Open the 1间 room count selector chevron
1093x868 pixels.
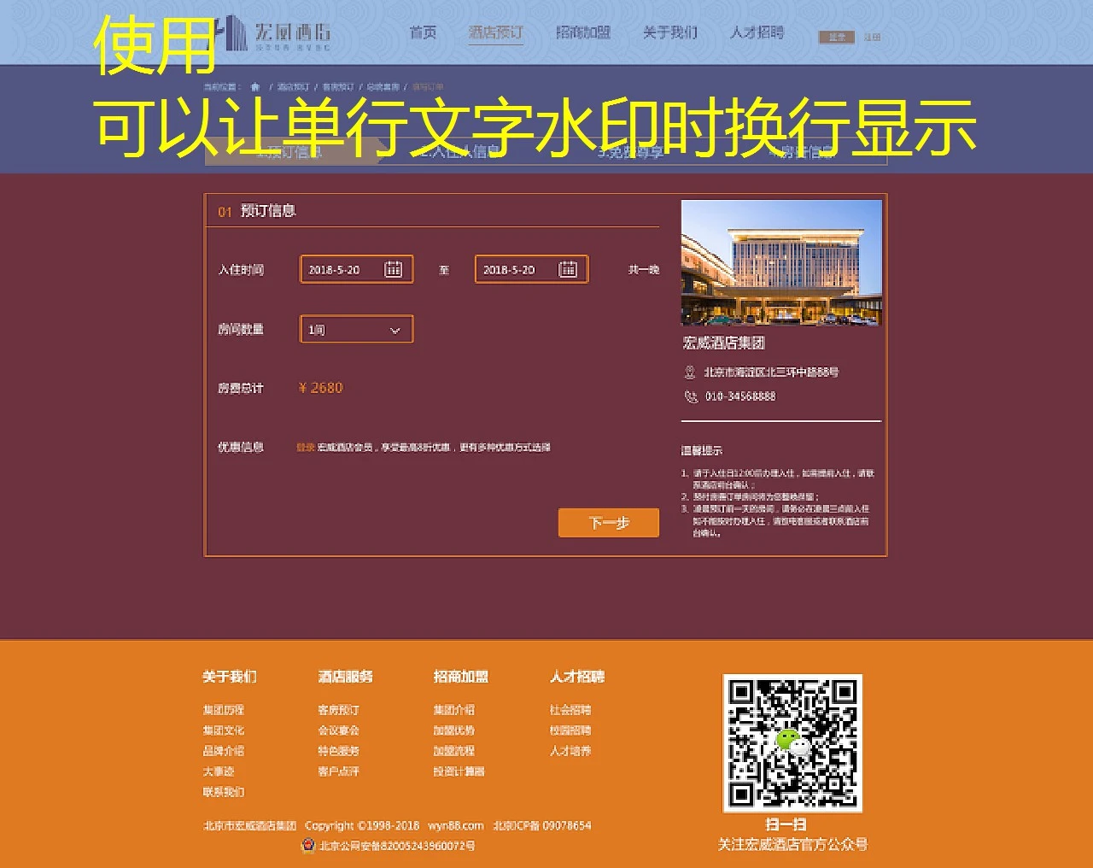point(395,329)
